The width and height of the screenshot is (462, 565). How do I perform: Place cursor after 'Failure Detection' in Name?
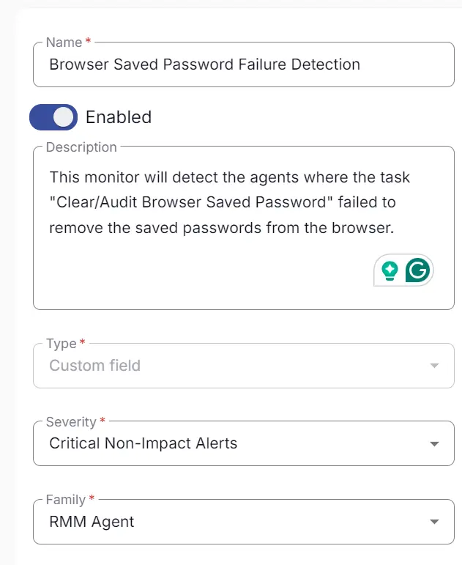point(361,64)
